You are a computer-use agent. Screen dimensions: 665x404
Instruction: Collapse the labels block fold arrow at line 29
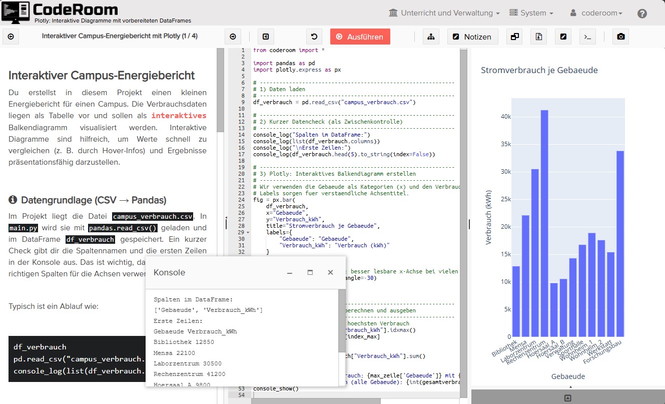pos(249,233)
